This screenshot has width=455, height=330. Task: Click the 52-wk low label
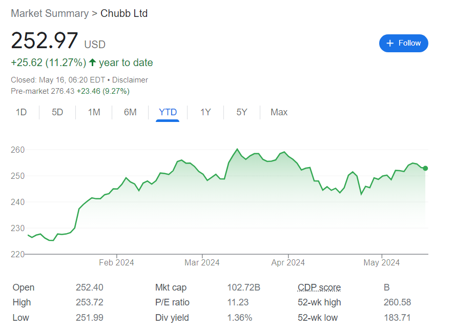click(318, 318)
